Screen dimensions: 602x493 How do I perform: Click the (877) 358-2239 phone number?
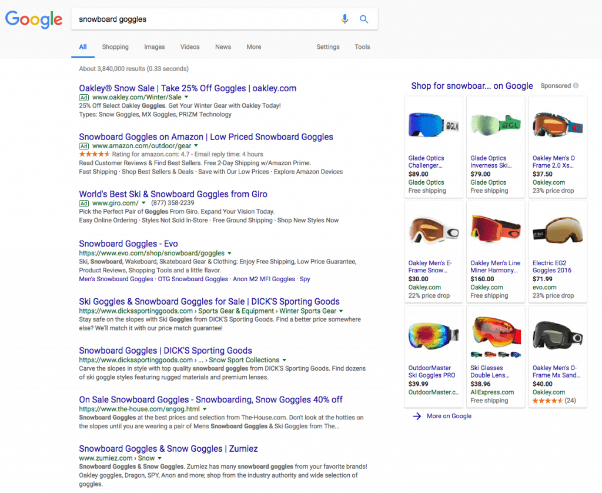tap(172, 203)
